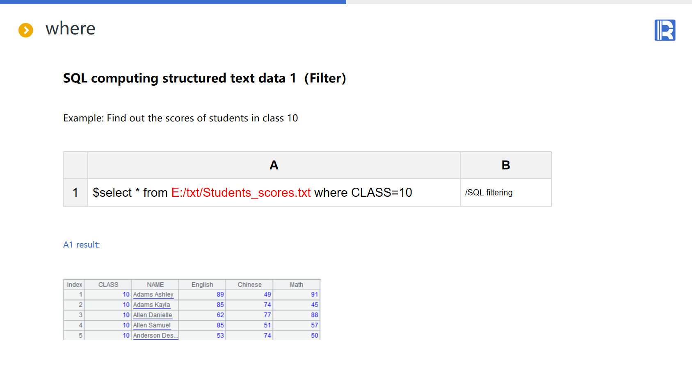The width and height of the screenshot is (692, 389).
Task: Click the Chinese column header
Action: [249, 284]
